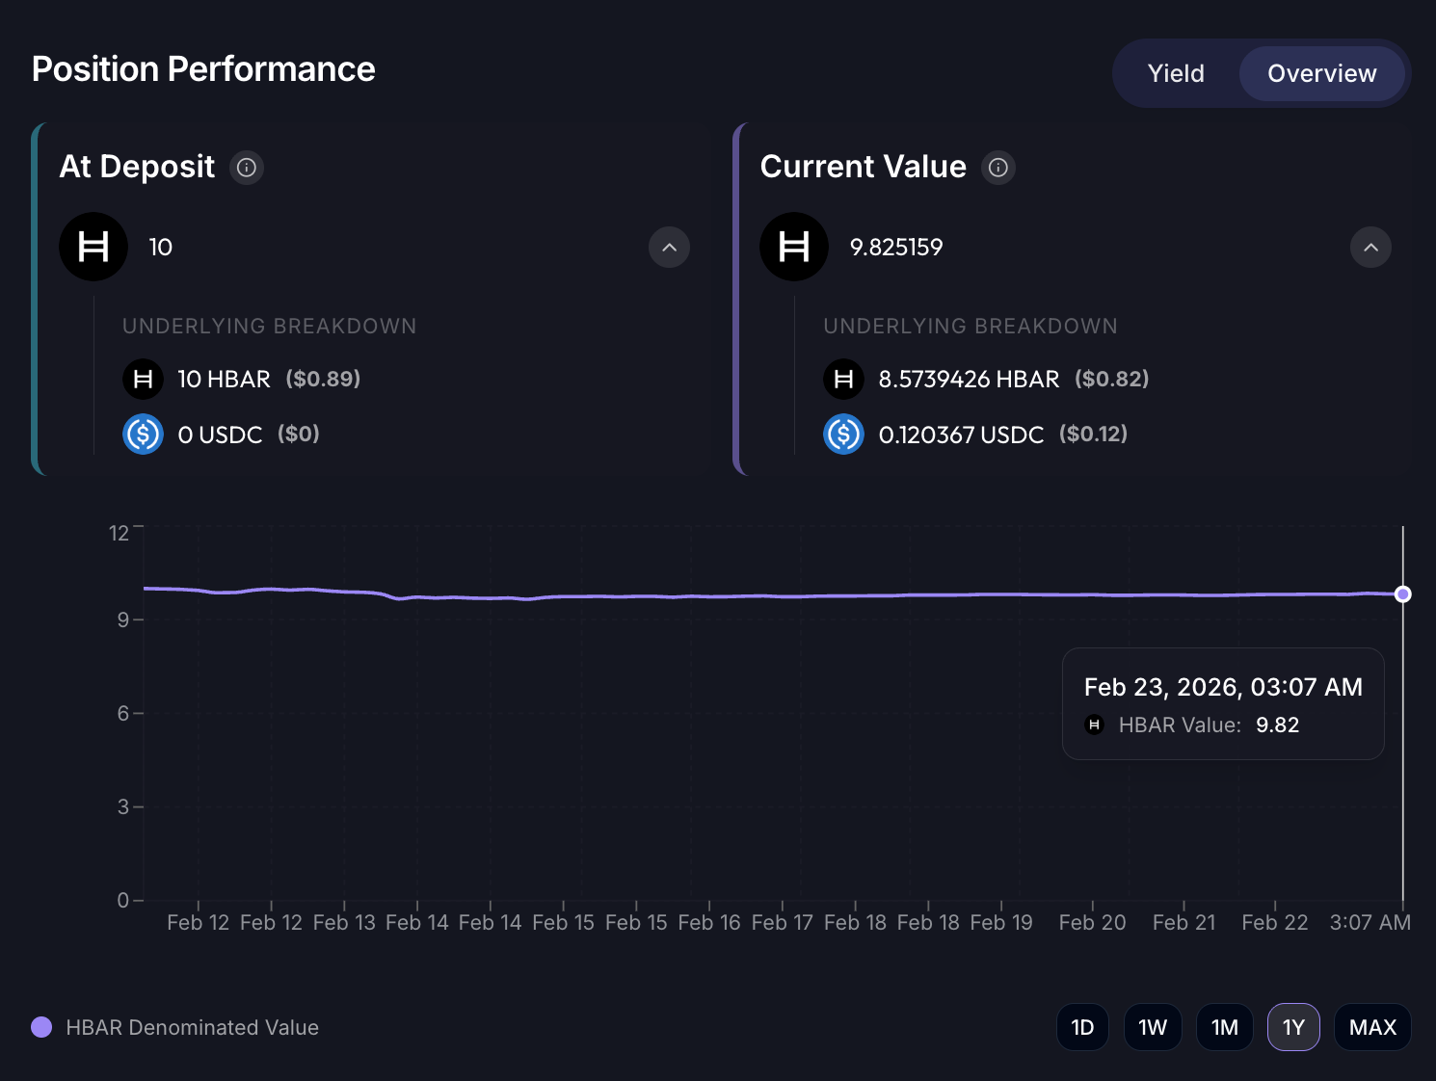Click the HBAR Denominated Value legend label
Viewport: 1436px width, 1081px height.
pyautogui.click(x=192, y=1027)
